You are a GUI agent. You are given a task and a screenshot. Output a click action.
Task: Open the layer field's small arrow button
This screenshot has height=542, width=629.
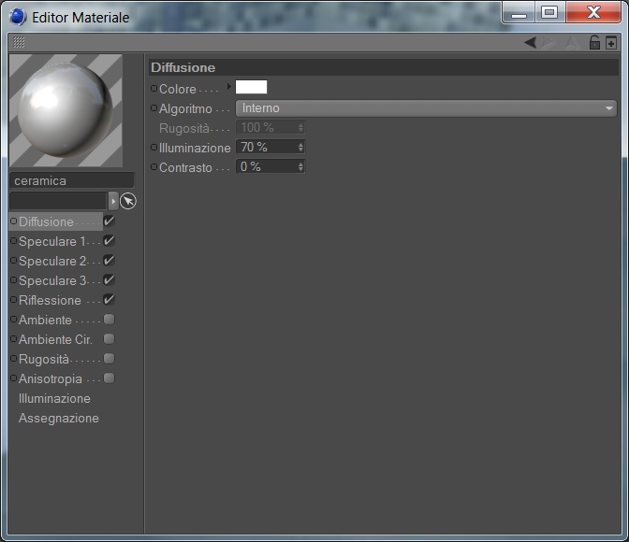pyautogui.click(x=113, y=201)
